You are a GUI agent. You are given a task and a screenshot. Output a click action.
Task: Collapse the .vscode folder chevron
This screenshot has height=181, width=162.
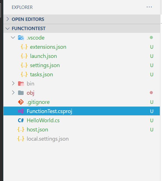coord(13,38)
